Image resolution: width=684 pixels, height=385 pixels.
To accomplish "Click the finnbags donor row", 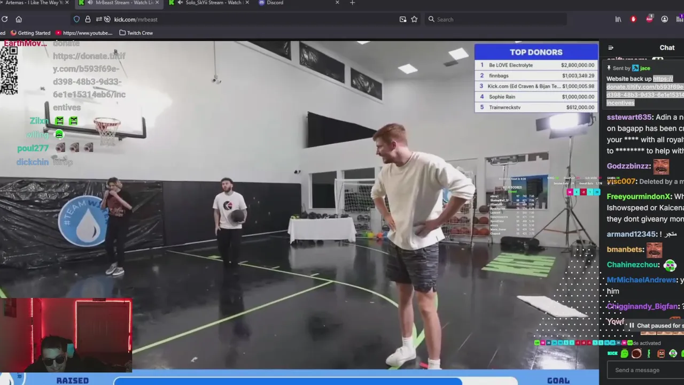I will pos(536,76).
